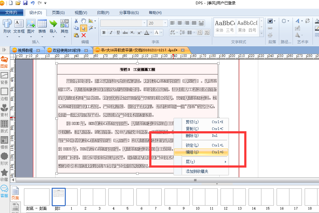Close the 视频教程 document tab
Image resolution: width=319 pixels, height=213 pixels.
38,50
